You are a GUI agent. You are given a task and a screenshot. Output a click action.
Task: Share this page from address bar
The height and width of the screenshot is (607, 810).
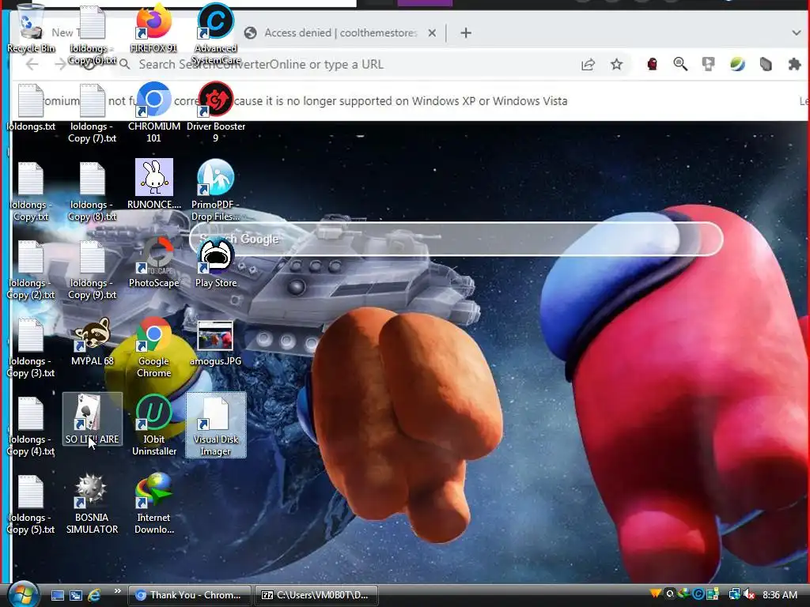click(588, 65)
